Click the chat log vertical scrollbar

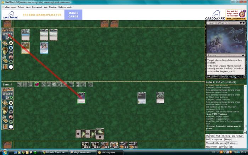pos(245,108)
